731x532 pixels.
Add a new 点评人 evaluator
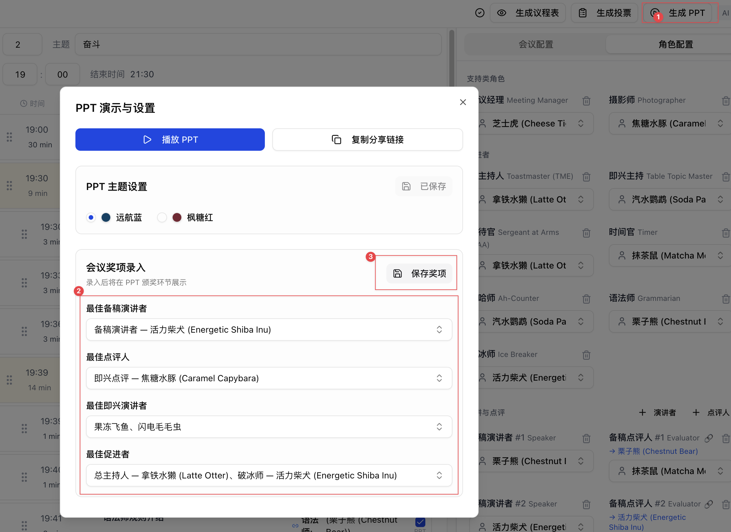711,412
